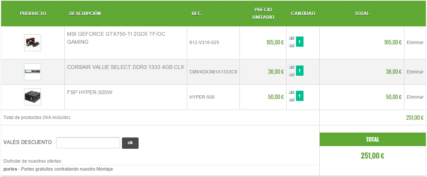427x177 pixels.
Task: Click unit price 50,00 €
Action: pos(276,97)
